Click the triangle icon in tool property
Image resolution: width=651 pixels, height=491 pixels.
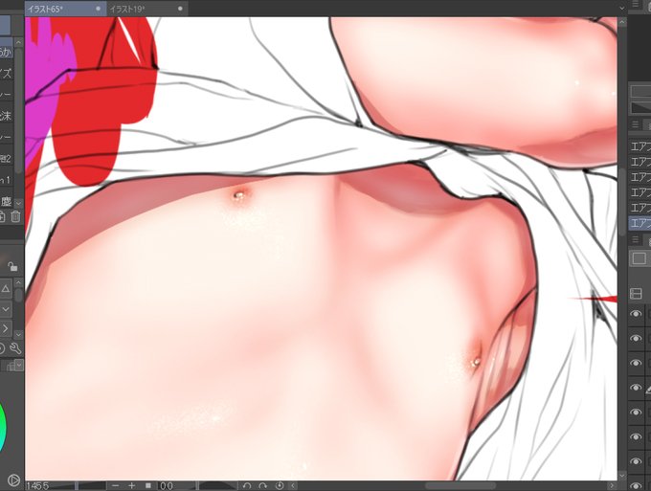[6, 288]
